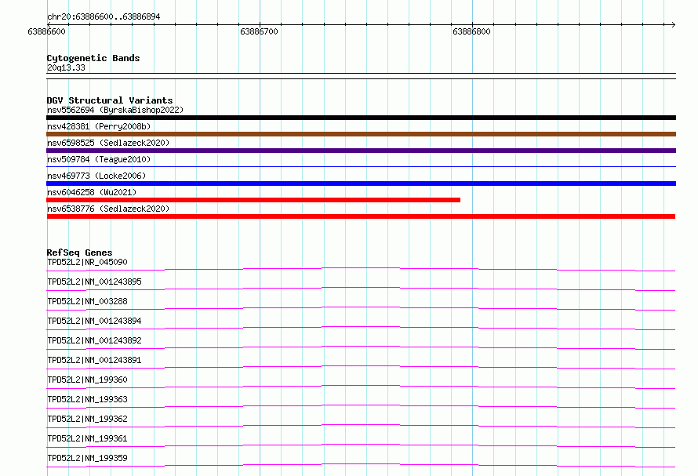Image resolution: width=698 pixels, height=476 pixels.
Task: Click nsv6598525 (Sedlazeck2020) label
Action: (108, 143)
